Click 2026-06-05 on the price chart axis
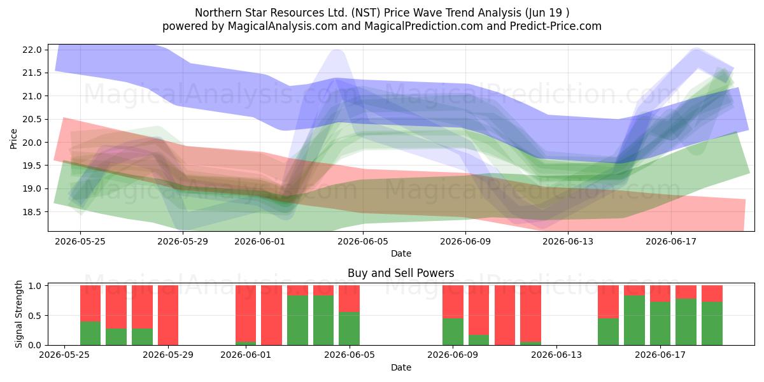764x382 pixels. (363, 241)
